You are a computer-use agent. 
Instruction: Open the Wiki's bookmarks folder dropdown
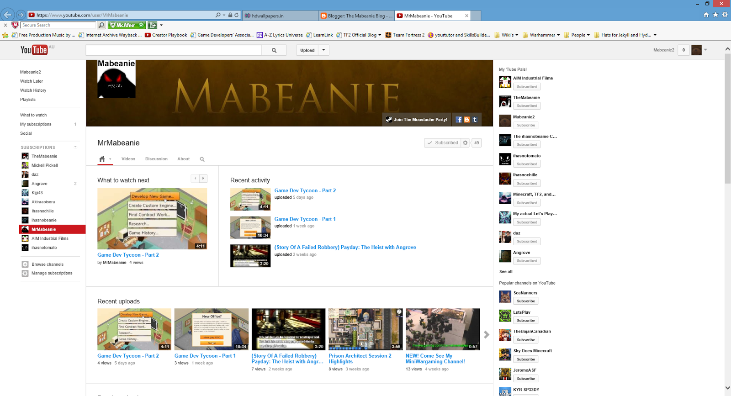(x=517, y=35)
